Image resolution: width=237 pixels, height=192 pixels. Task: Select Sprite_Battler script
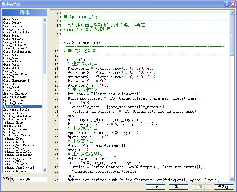point(14,97)
